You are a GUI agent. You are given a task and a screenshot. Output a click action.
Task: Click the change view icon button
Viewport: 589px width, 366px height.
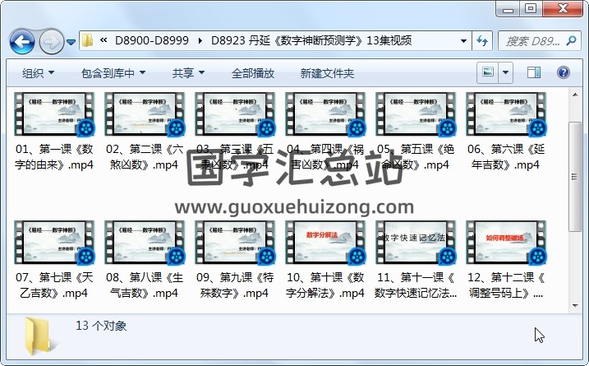pos(488,72)
